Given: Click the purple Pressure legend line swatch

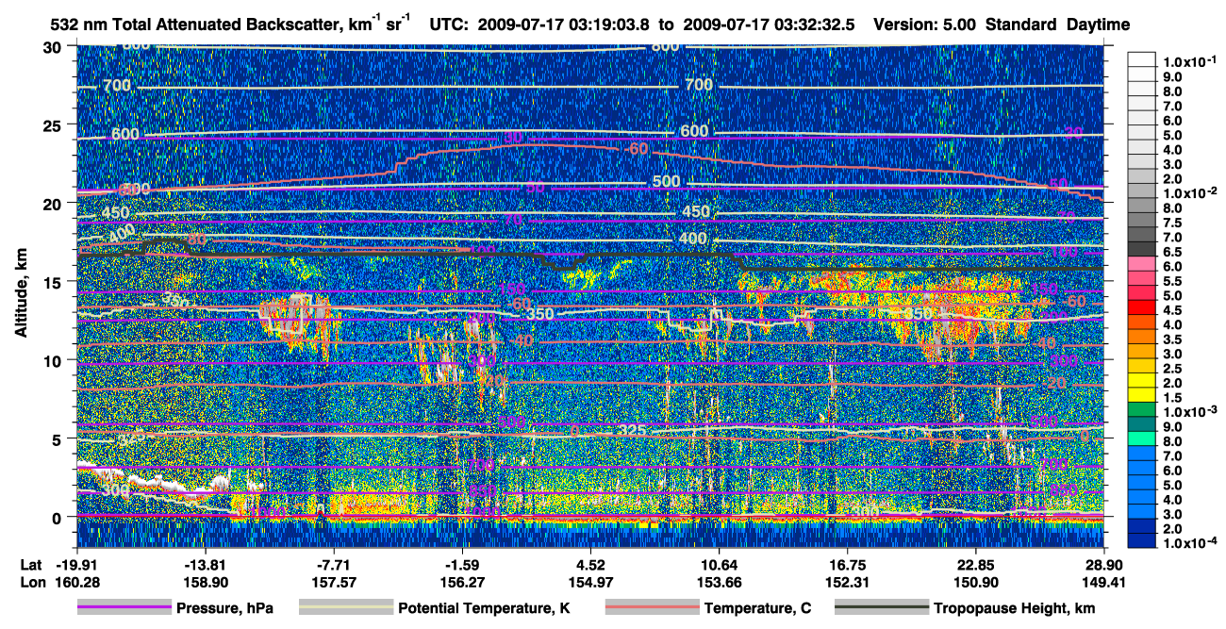Looking at the screenshot, I should (x=124, y=608).
